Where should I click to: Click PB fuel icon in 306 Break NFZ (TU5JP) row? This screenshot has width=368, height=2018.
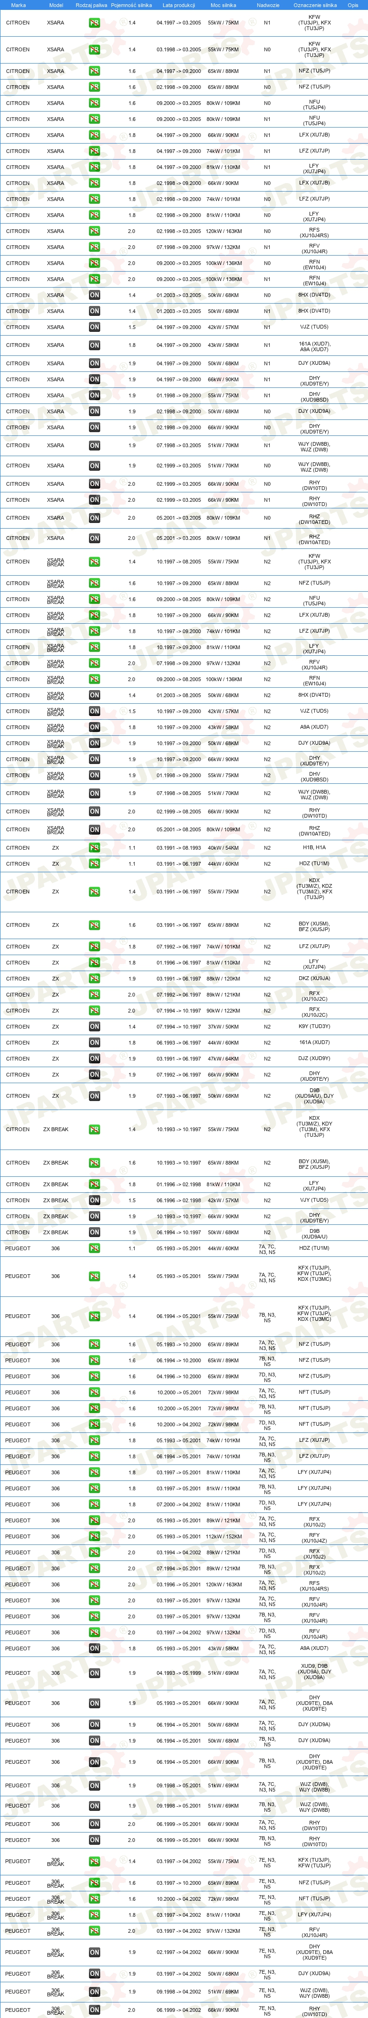tap(94, 1882)
